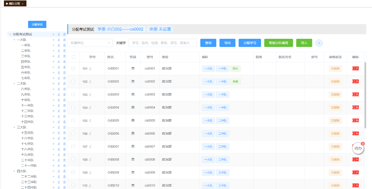Viewport: 372px width, 189px height.
Task: Toggle the select-all header checkbox
Action: click(73, 57)
